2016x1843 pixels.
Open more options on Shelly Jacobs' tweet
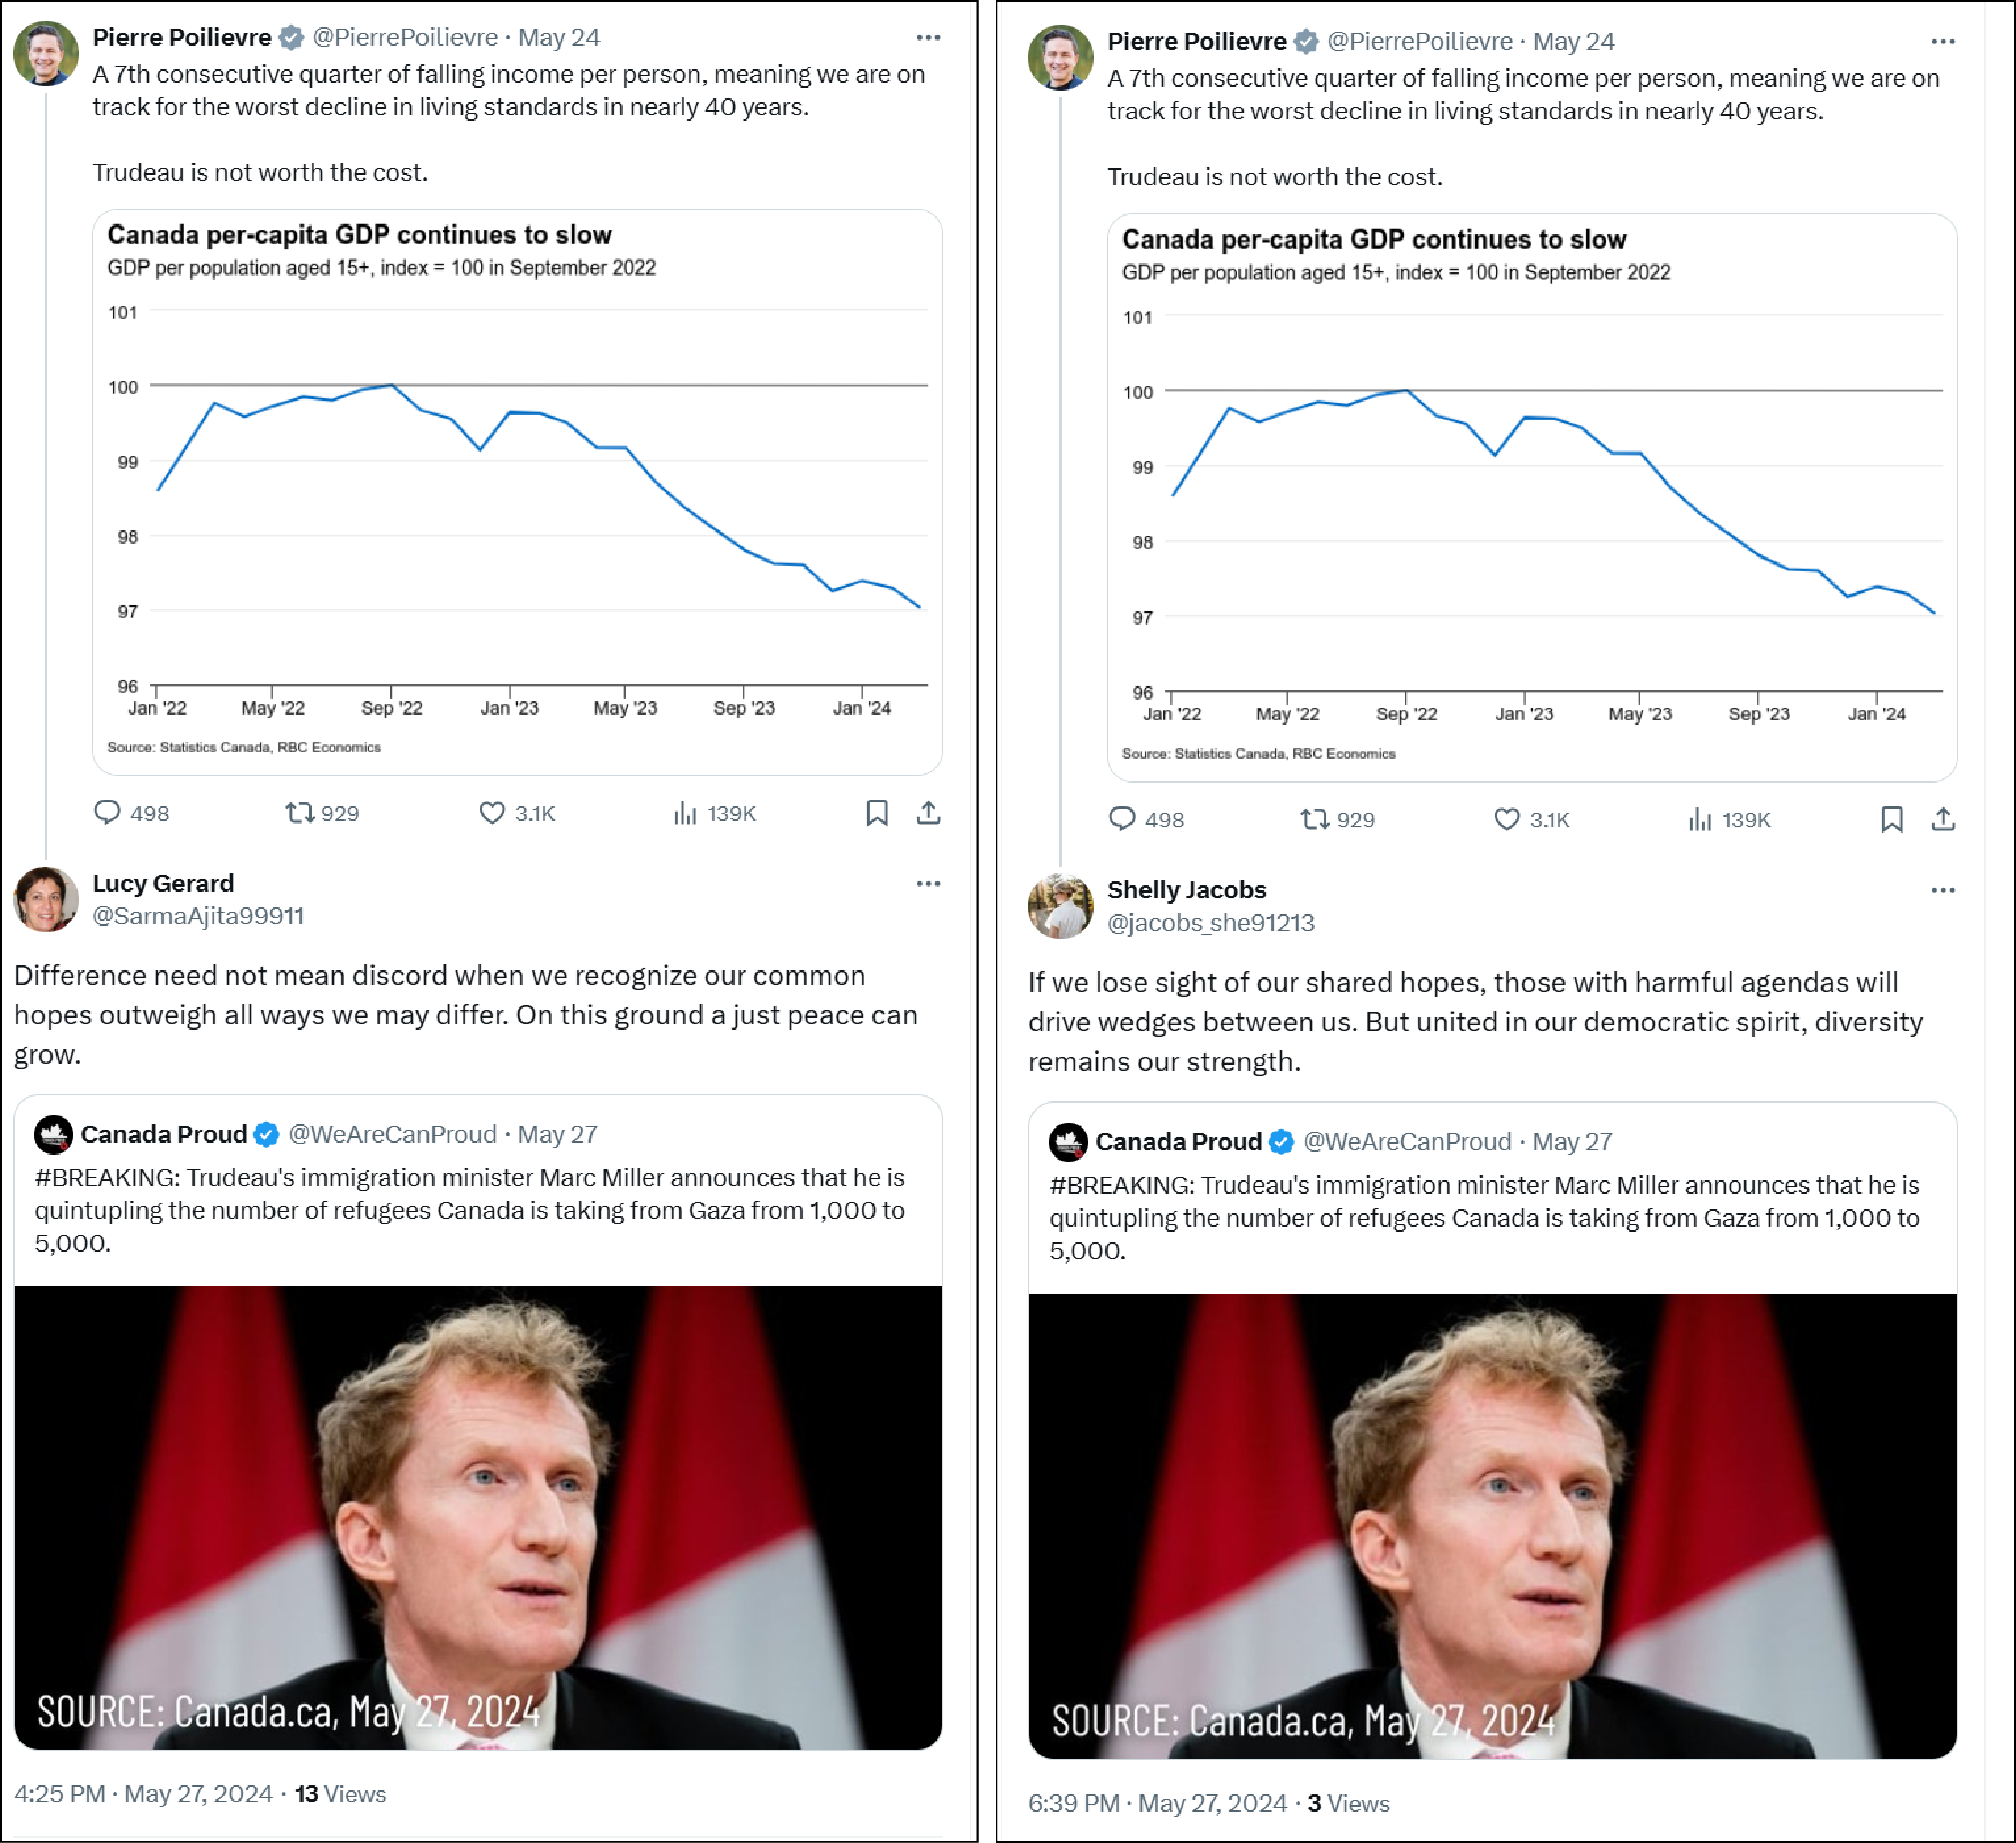1943,890
